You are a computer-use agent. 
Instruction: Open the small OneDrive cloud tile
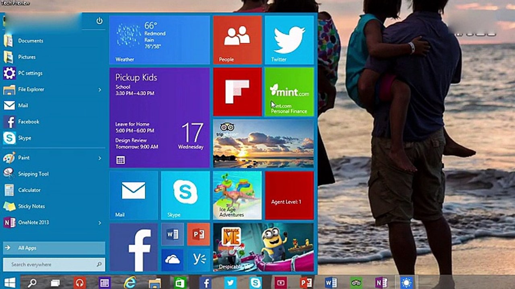tap(173, 260)
